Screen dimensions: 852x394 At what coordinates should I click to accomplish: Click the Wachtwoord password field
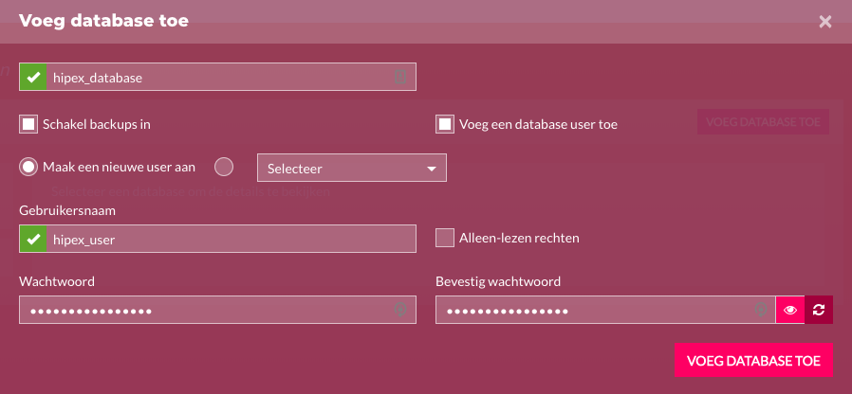point(218,310)
